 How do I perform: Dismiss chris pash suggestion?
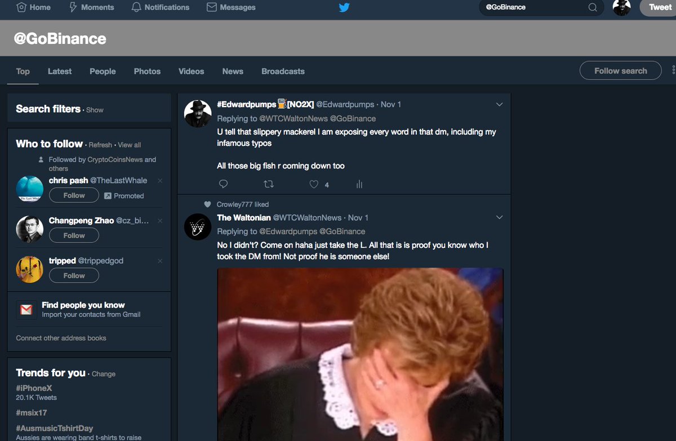(x=160, y=181)
